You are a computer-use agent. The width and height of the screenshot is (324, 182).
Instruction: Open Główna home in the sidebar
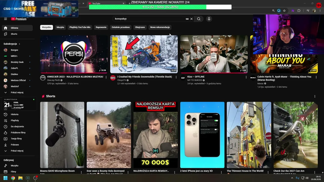point(17,28)
